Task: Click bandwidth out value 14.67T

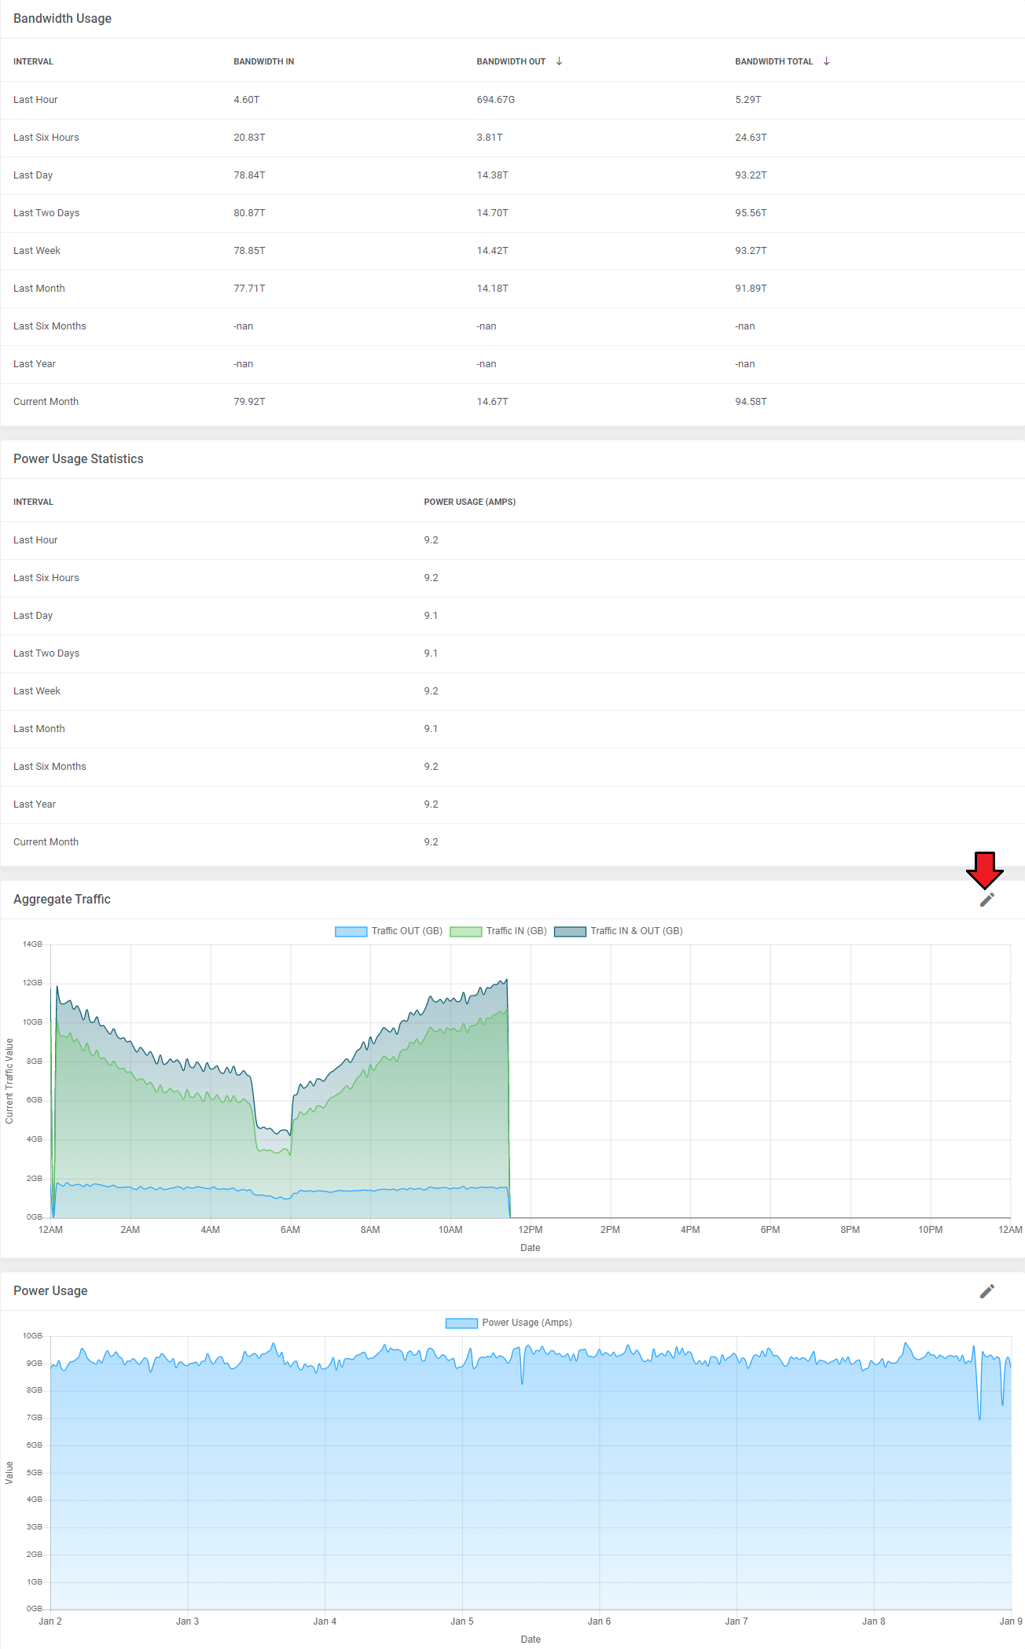Action: coord(492,402)
